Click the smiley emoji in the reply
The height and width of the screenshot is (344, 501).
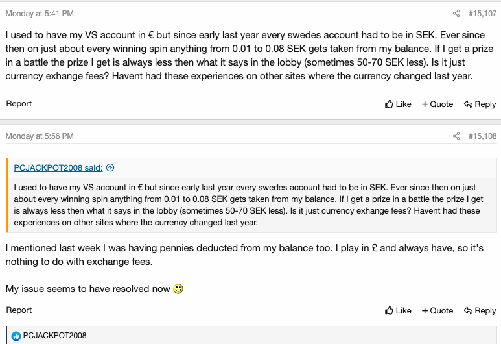[178, 289]
